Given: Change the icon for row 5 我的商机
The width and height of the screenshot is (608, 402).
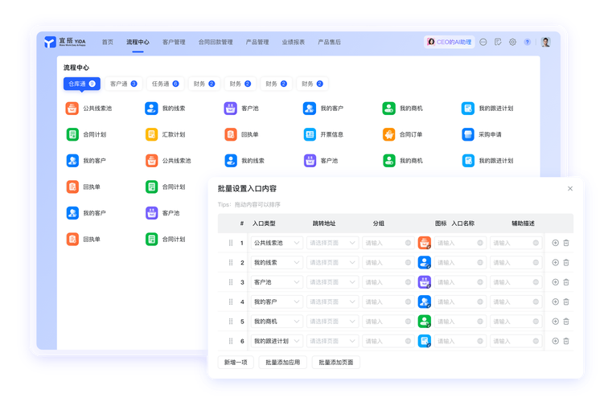Looking at the screenshot, I should [x=424, y=321].
